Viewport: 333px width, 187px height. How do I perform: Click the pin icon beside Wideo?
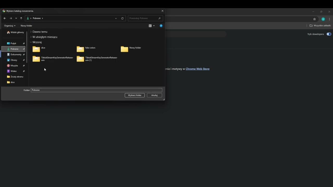click(24, 71)
